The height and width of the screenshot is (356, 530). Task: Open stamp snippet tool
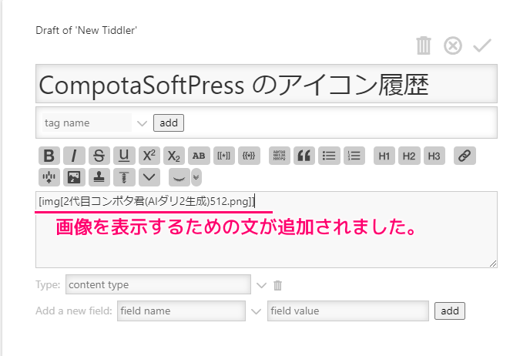tap(99, 177)
